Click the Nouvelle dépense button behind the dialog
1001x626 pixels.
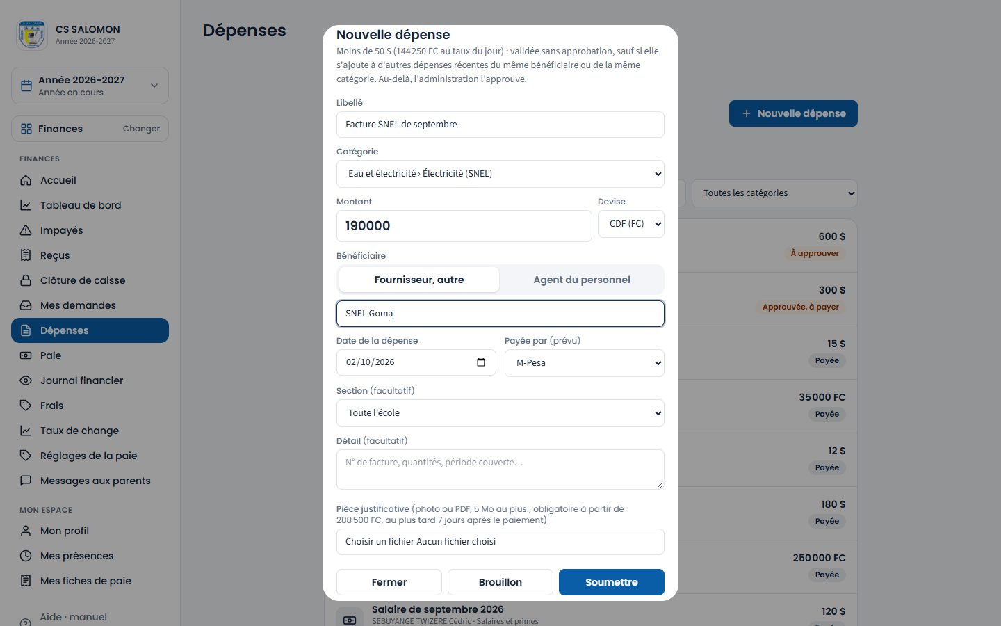793,113
